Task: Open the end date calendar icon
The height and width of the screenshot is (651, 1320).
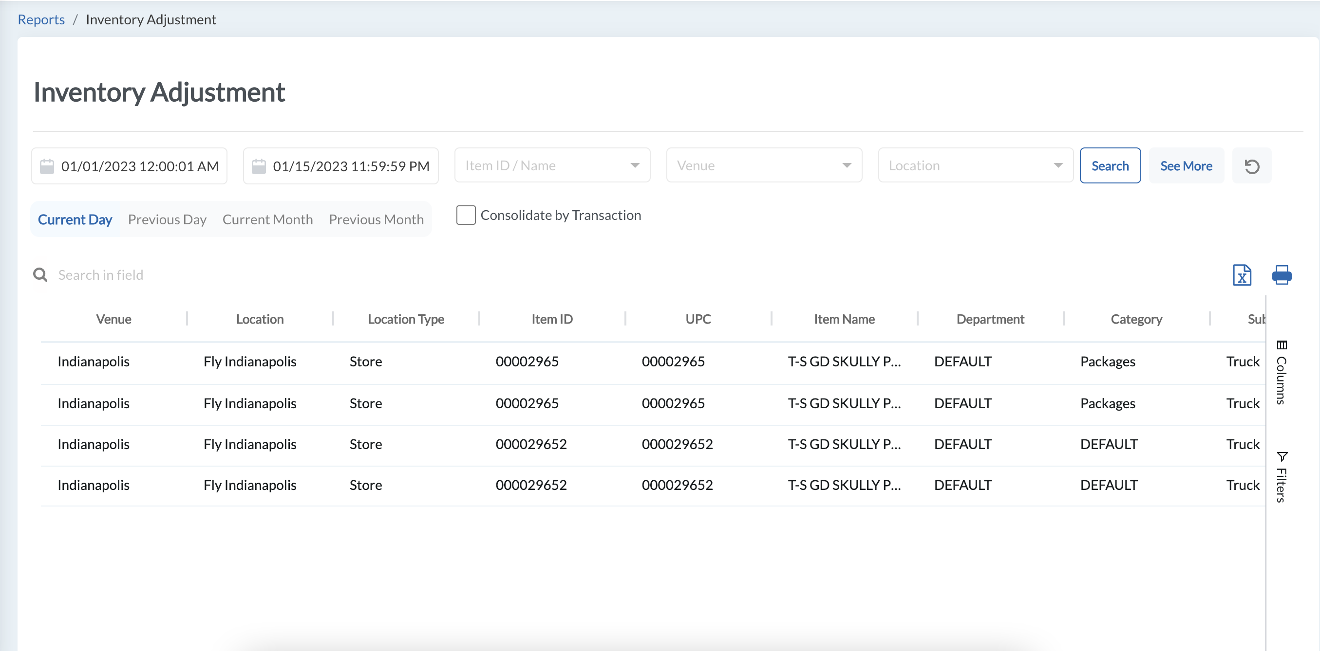Action: pyautogui.click(x=259, y=165)
